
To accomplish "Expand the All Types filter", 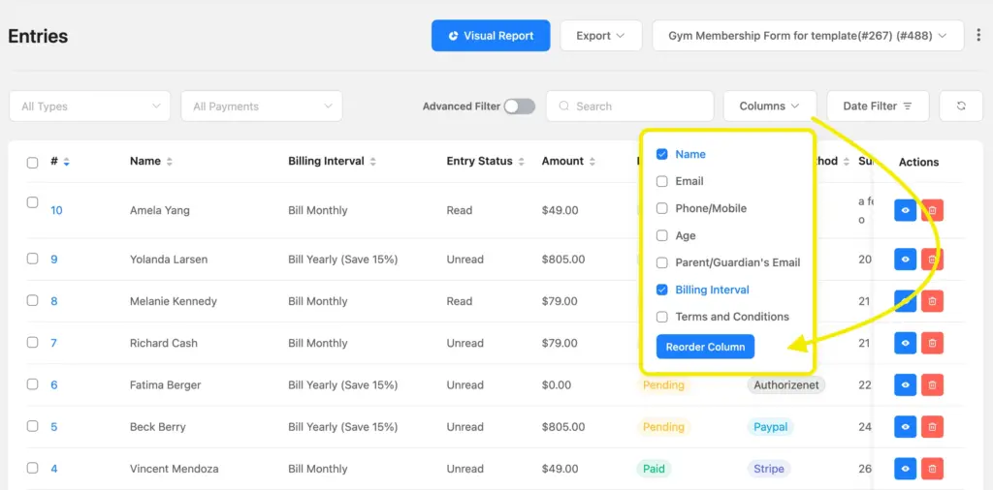I will (x=90, y=107).
